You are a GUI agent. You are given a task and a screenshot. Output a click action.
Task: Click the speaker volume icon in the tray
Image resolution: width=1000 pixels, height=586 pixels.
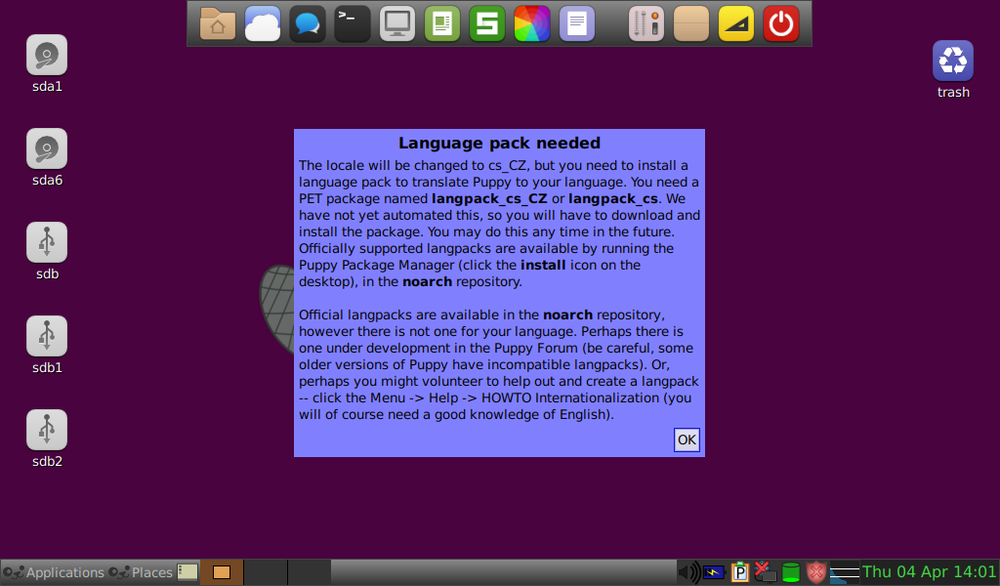pos(689,572)
